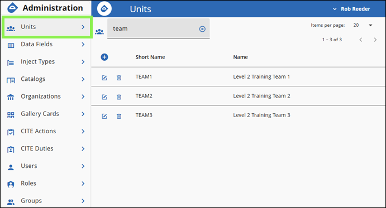Edit the TEAM1 unit

coord(104,78)
